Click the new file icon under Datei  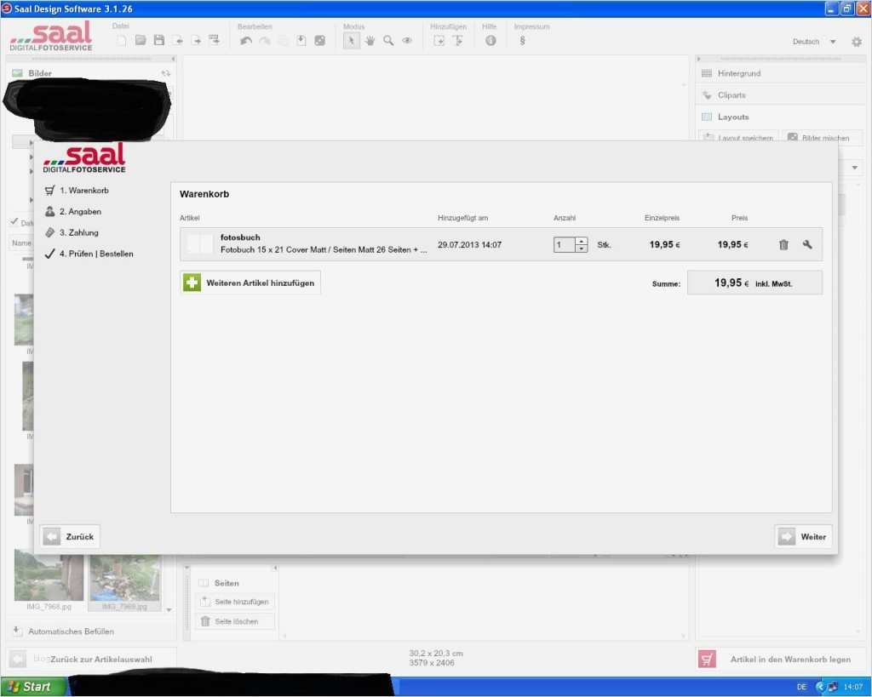point(122,41)
